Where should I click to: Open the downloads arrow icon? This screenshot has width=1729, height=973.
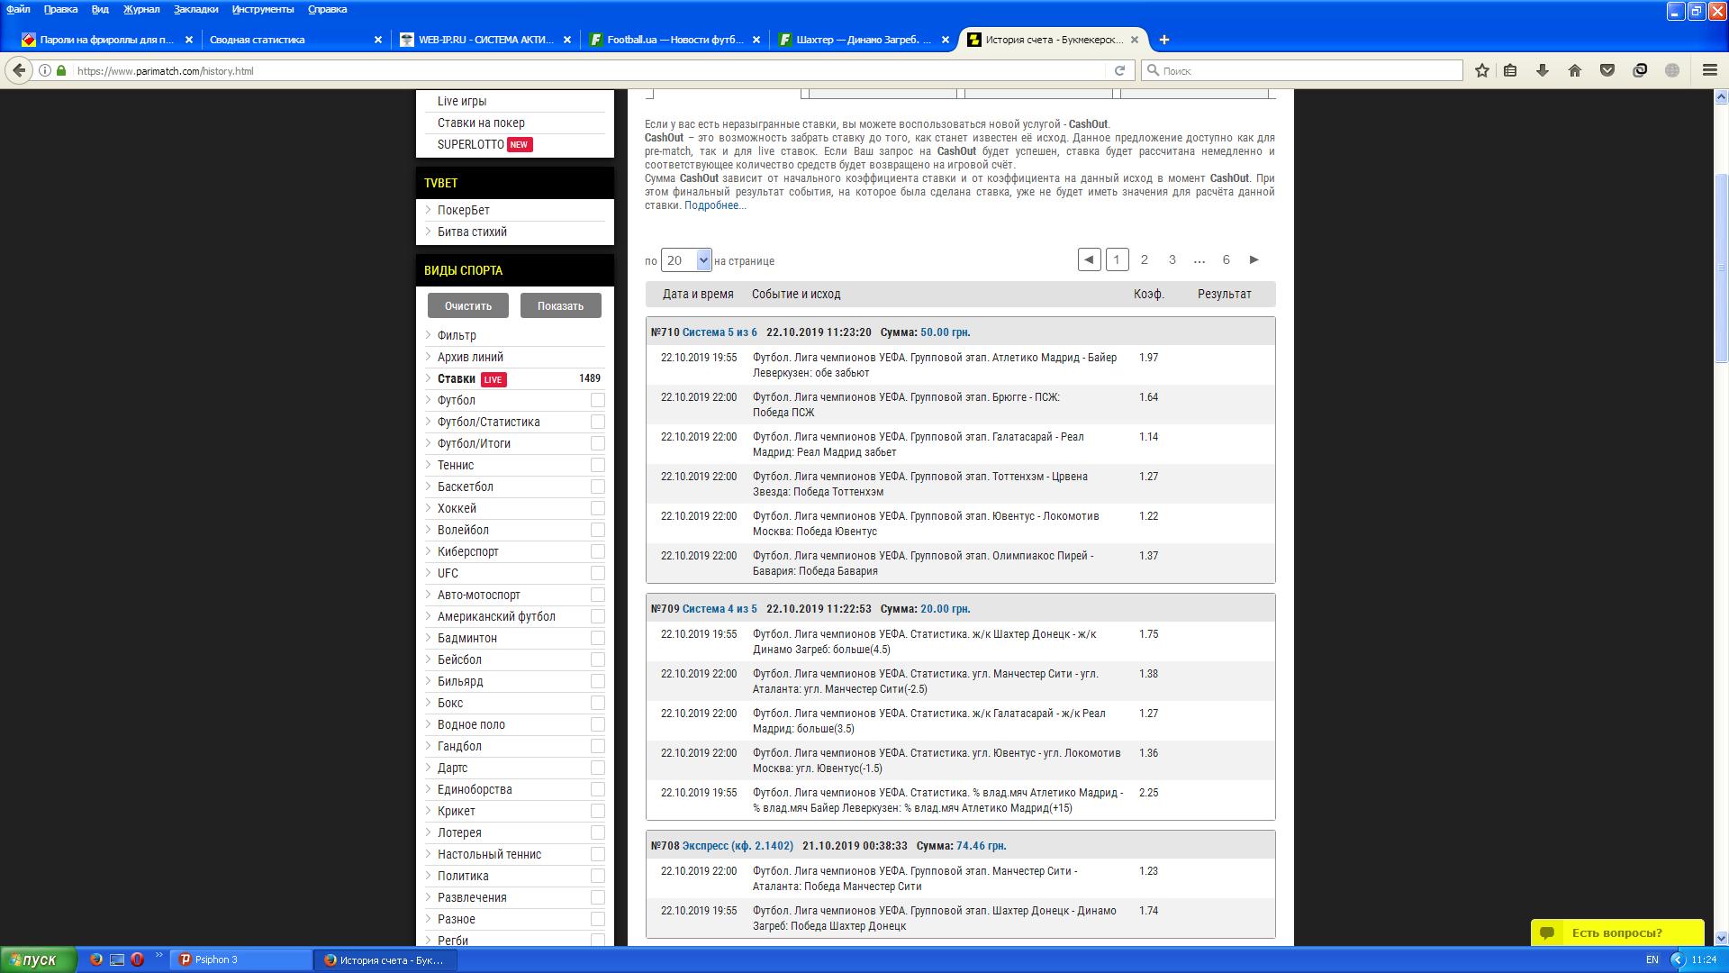1543,70
